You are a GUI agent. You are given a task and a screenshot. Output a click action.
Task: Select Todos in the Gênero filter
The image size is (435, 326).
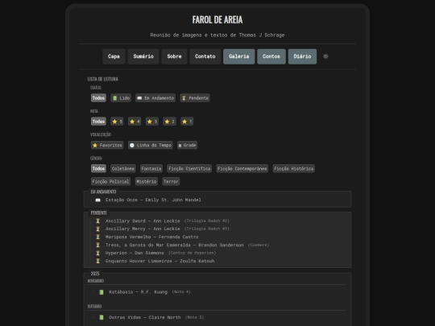pos(98,168)
